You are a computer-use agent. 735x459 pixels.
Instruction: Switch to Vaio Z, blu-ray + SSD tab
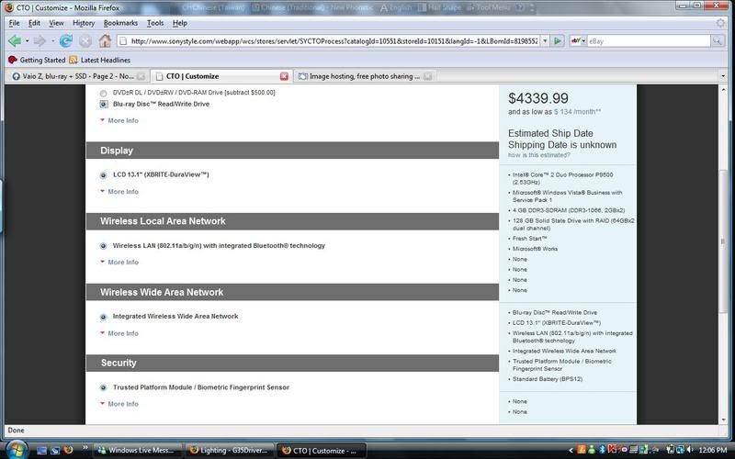tap(78, 76)
